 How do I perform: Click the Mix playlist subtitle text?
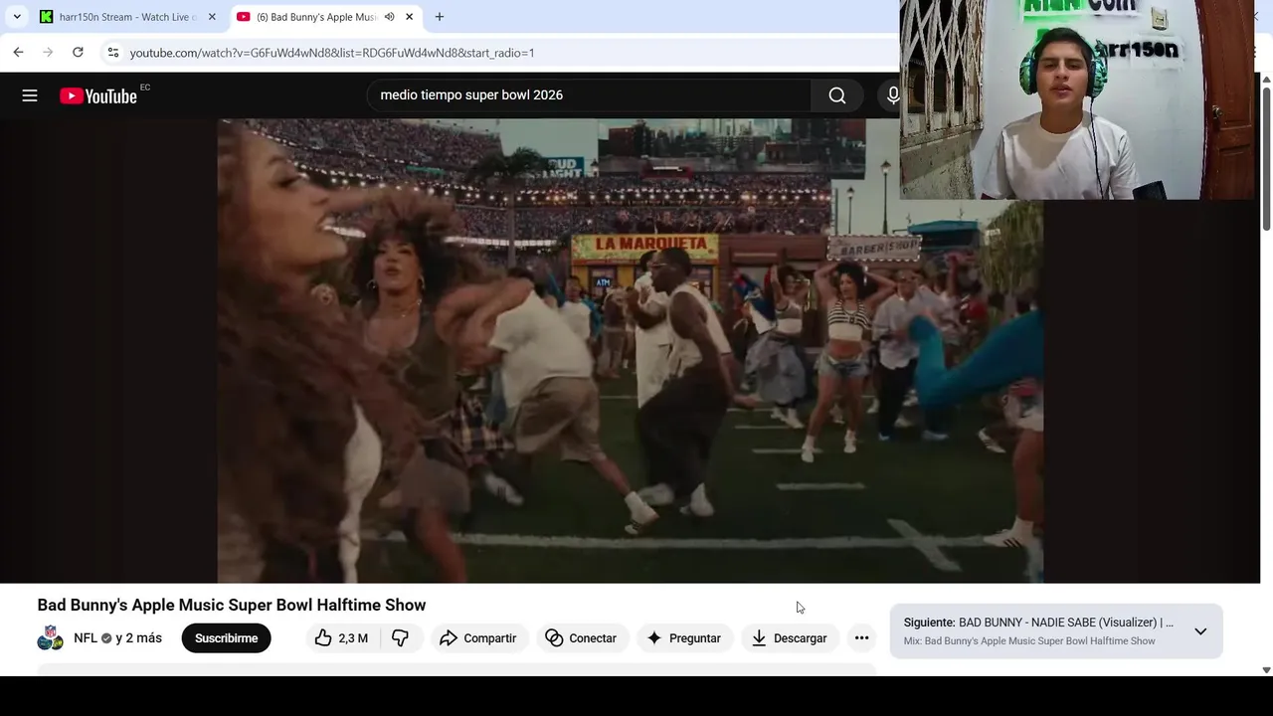coord(1029,641)
